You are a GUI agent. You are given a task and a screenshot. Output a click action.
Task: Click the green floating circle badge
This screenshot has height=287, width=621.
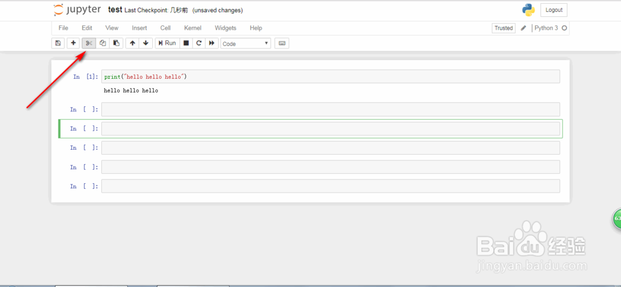tap(617, 218)
